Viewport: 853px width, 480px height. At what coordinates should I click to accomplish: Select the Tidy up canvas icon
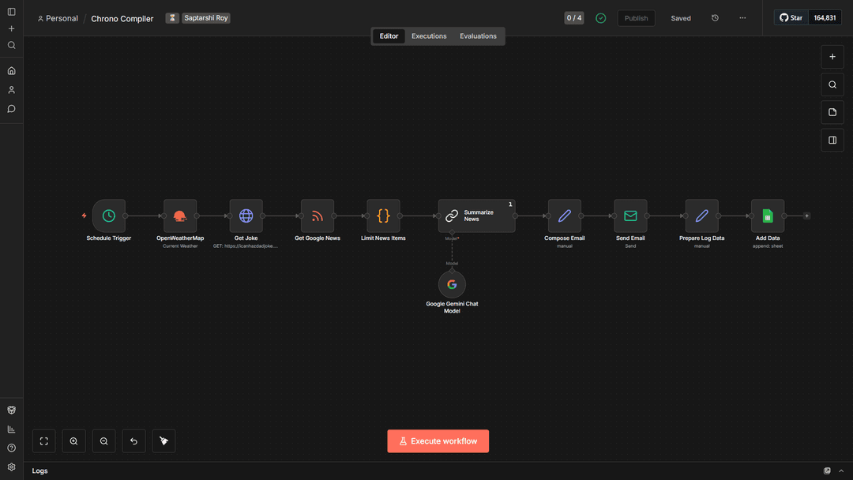(163, 441)
